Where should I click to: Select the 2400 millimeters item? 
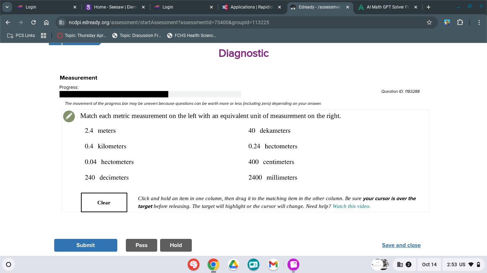point(273,178)
